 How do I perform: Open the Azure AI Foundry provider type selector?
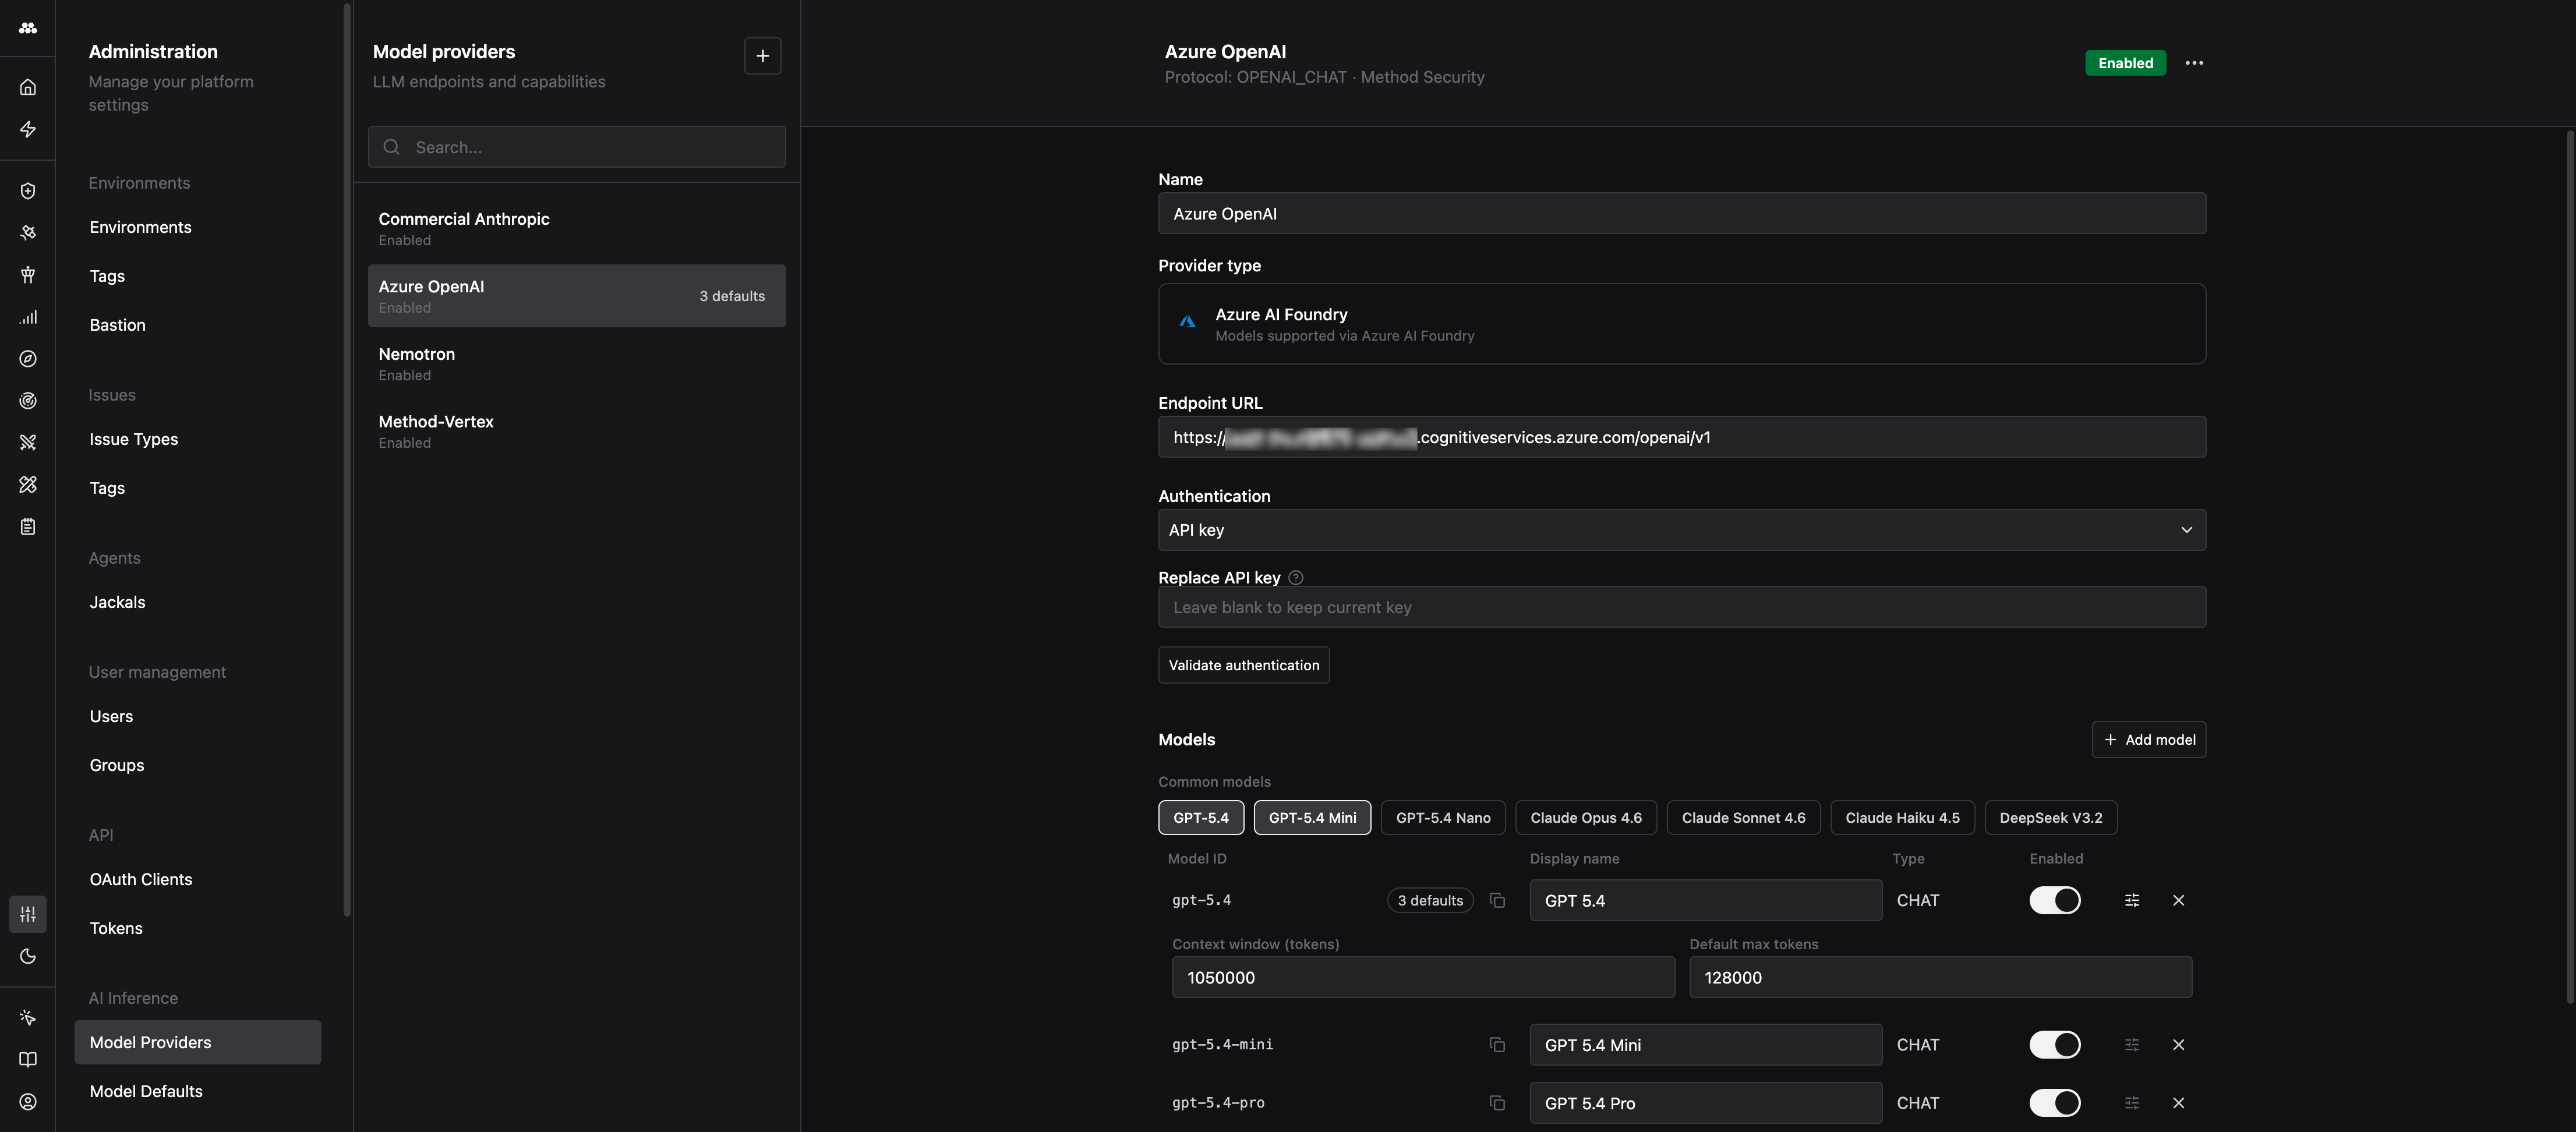[1681, 324]
